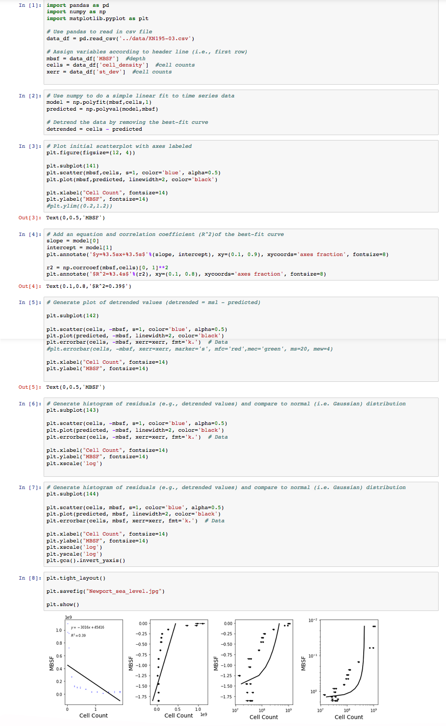Select the In [7] cell prompt
This screenshot has height=726, width=446.
30,488
